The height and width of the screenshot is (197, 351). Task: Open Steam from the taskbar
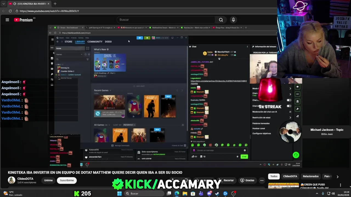[x=217, y=193]
